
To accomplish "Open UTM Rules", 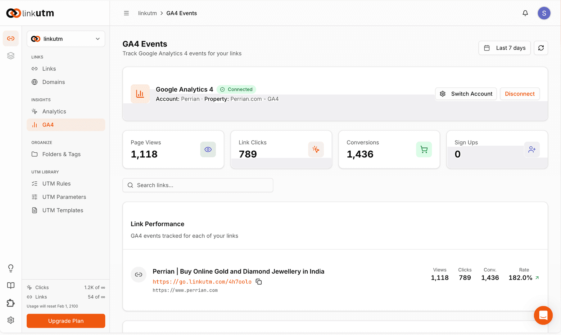I will pyautogui.click(x=66, y=184).
